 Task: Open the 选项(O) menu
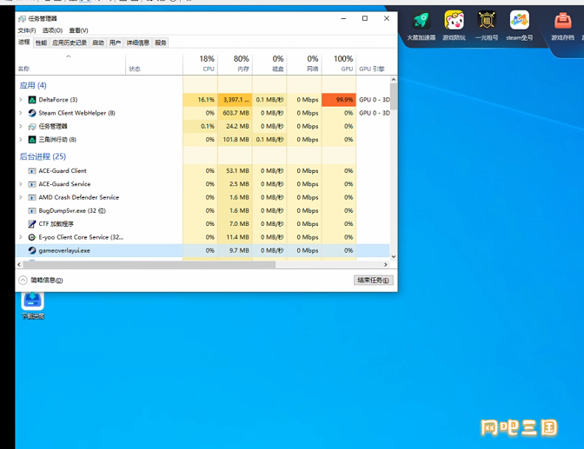[52, 30]
